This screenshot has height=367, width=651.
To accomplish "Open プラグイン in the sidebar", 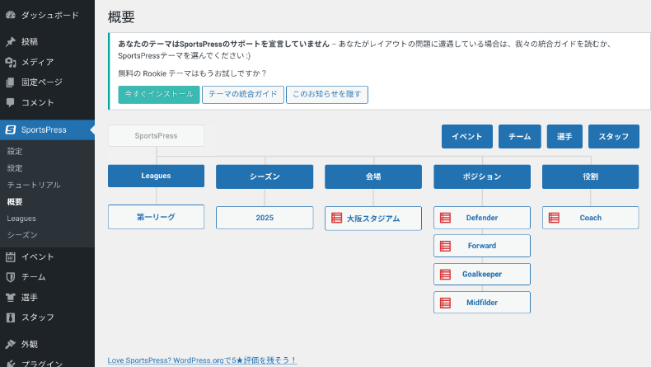I will 47,363.
